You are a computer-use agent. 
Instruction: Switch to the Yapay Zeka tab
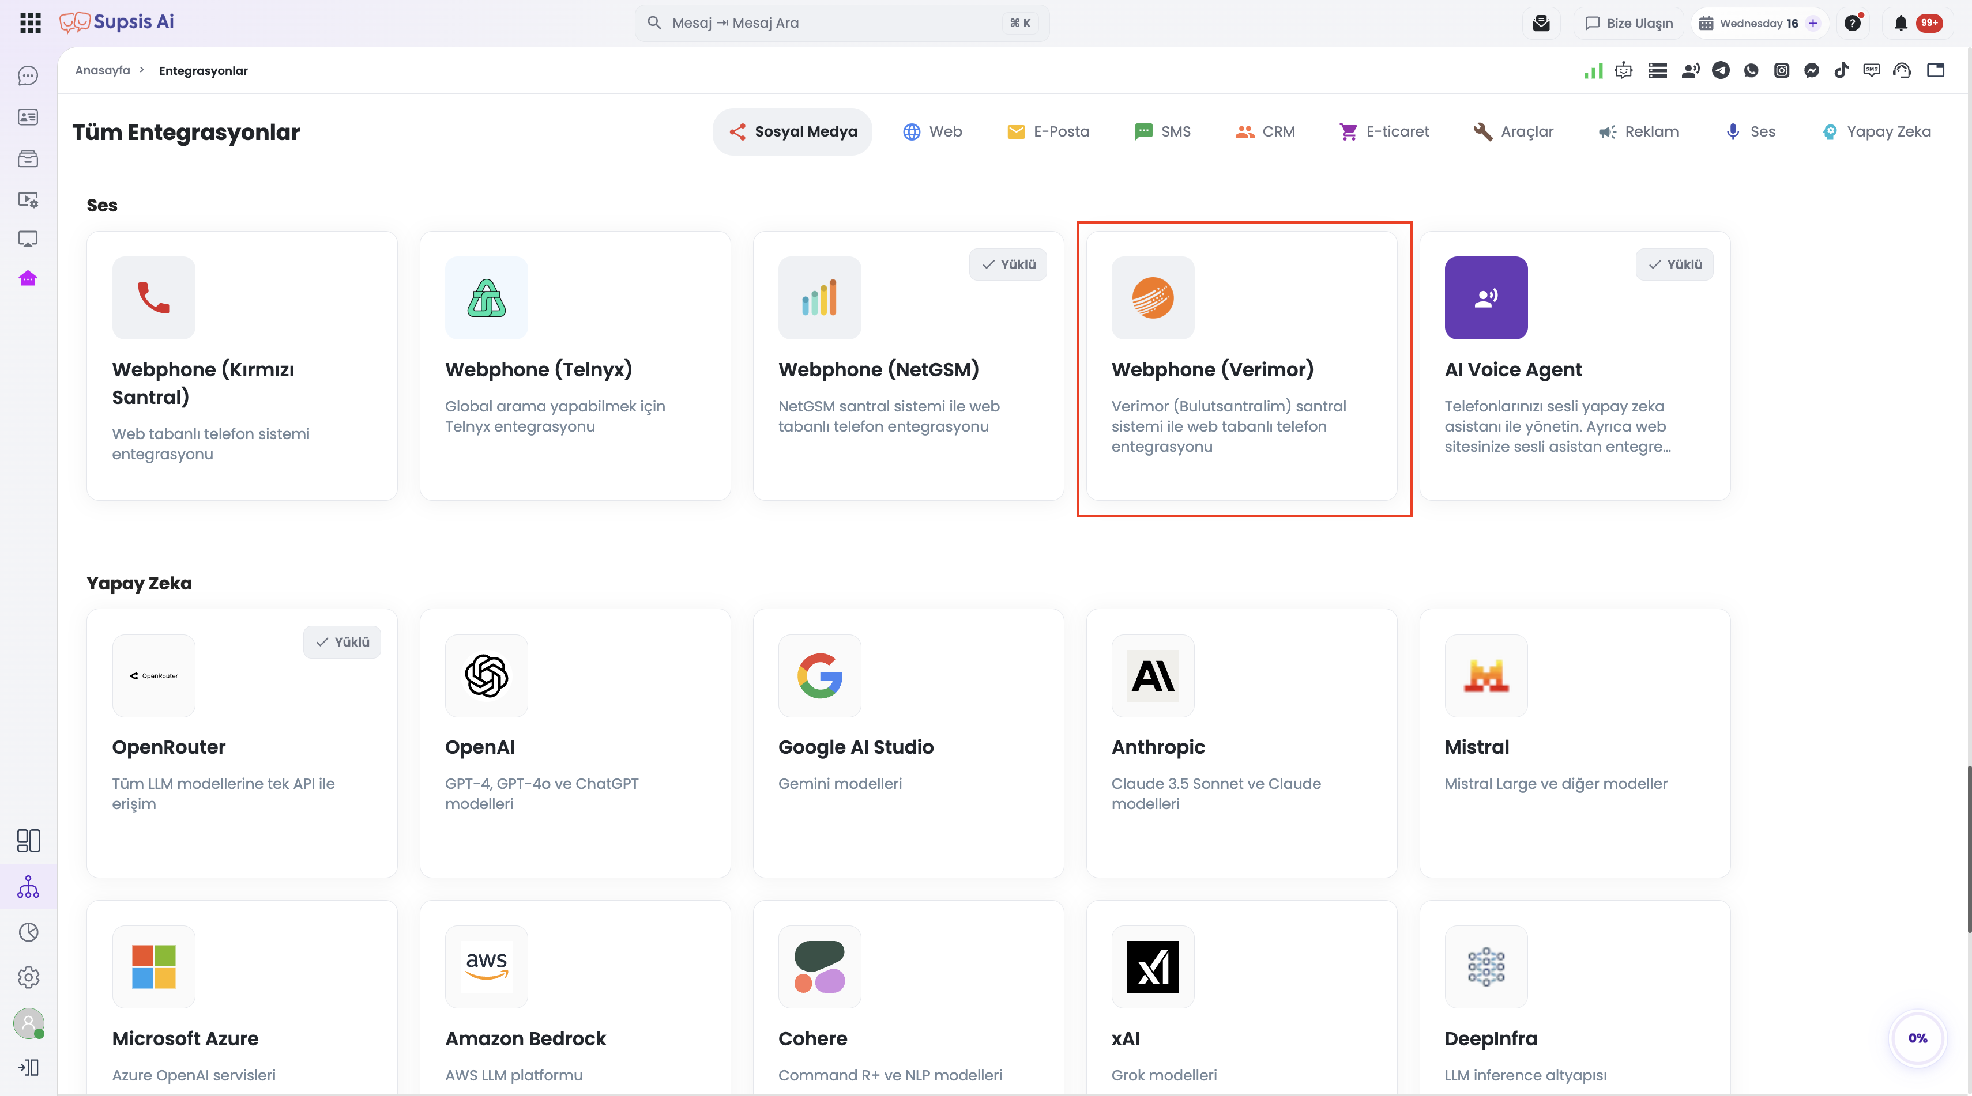(1876, 131)
